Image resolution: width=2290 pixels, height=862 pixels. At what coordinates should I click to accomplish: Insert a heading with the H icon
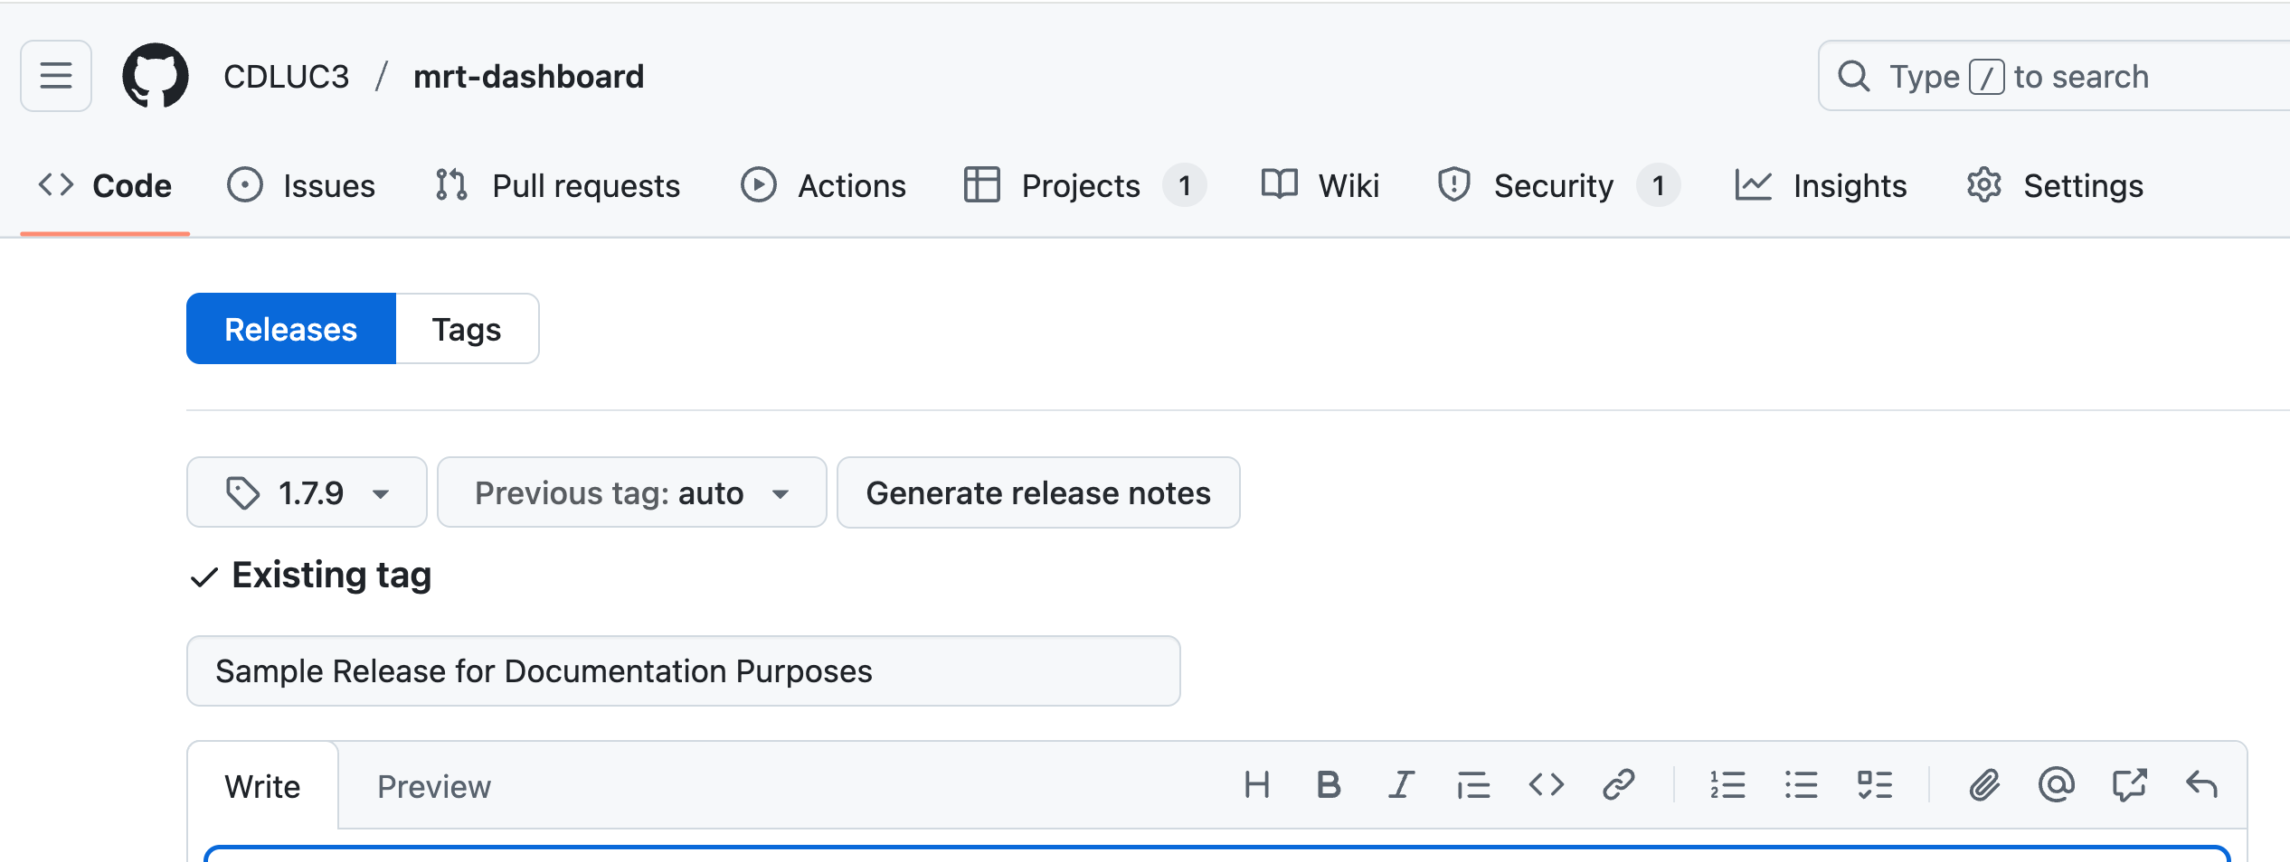tap(1257, 784)
